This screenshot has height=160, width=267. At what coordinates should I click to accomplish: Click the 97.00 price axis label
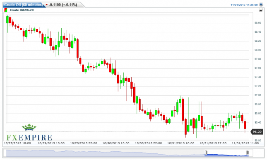click(257, 95)
